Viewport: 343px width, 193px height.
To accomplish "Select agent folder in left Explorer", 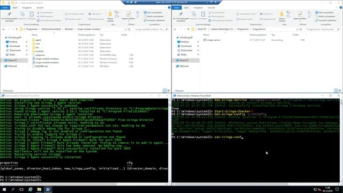I will pyautogui.click(x=38, y=40).
